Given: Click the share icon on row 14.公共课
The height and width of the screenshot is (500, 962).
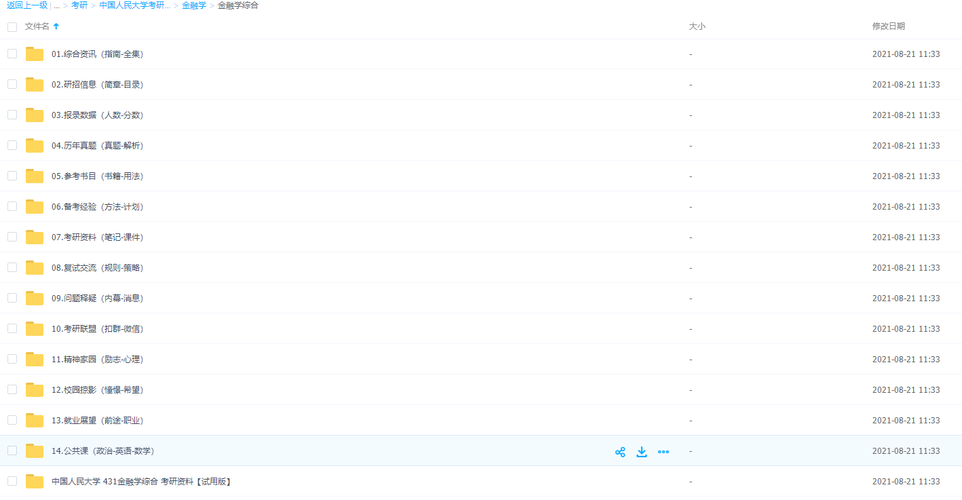Looking at the screenshot, I should point(620,452).
